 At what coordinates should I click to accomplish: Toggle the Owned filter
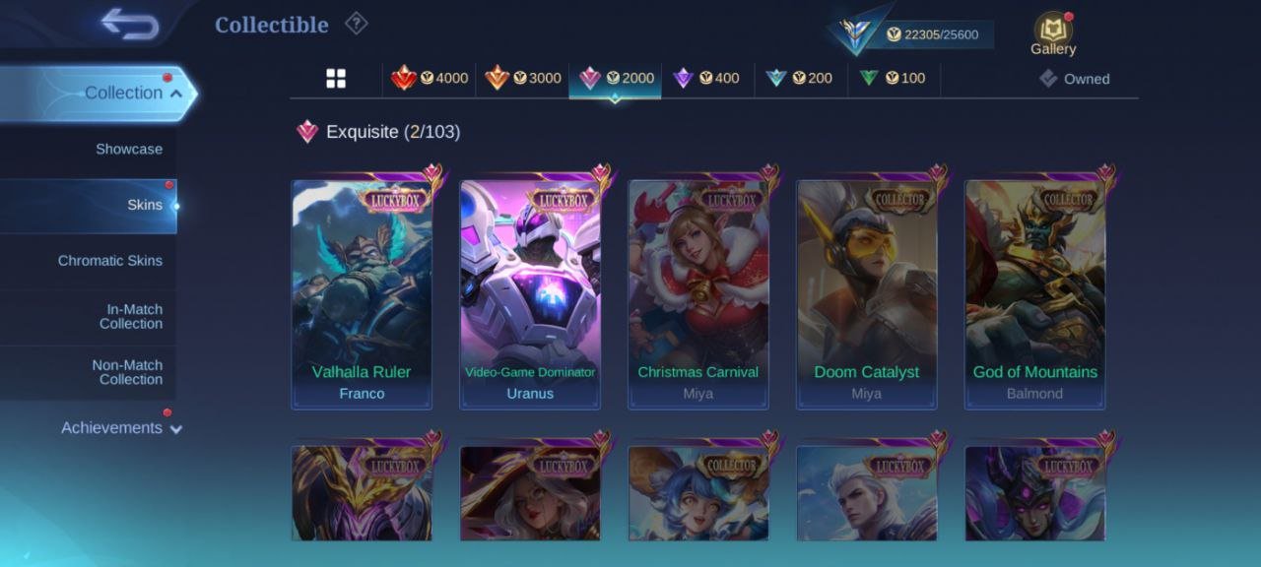tap(1075, 79)
